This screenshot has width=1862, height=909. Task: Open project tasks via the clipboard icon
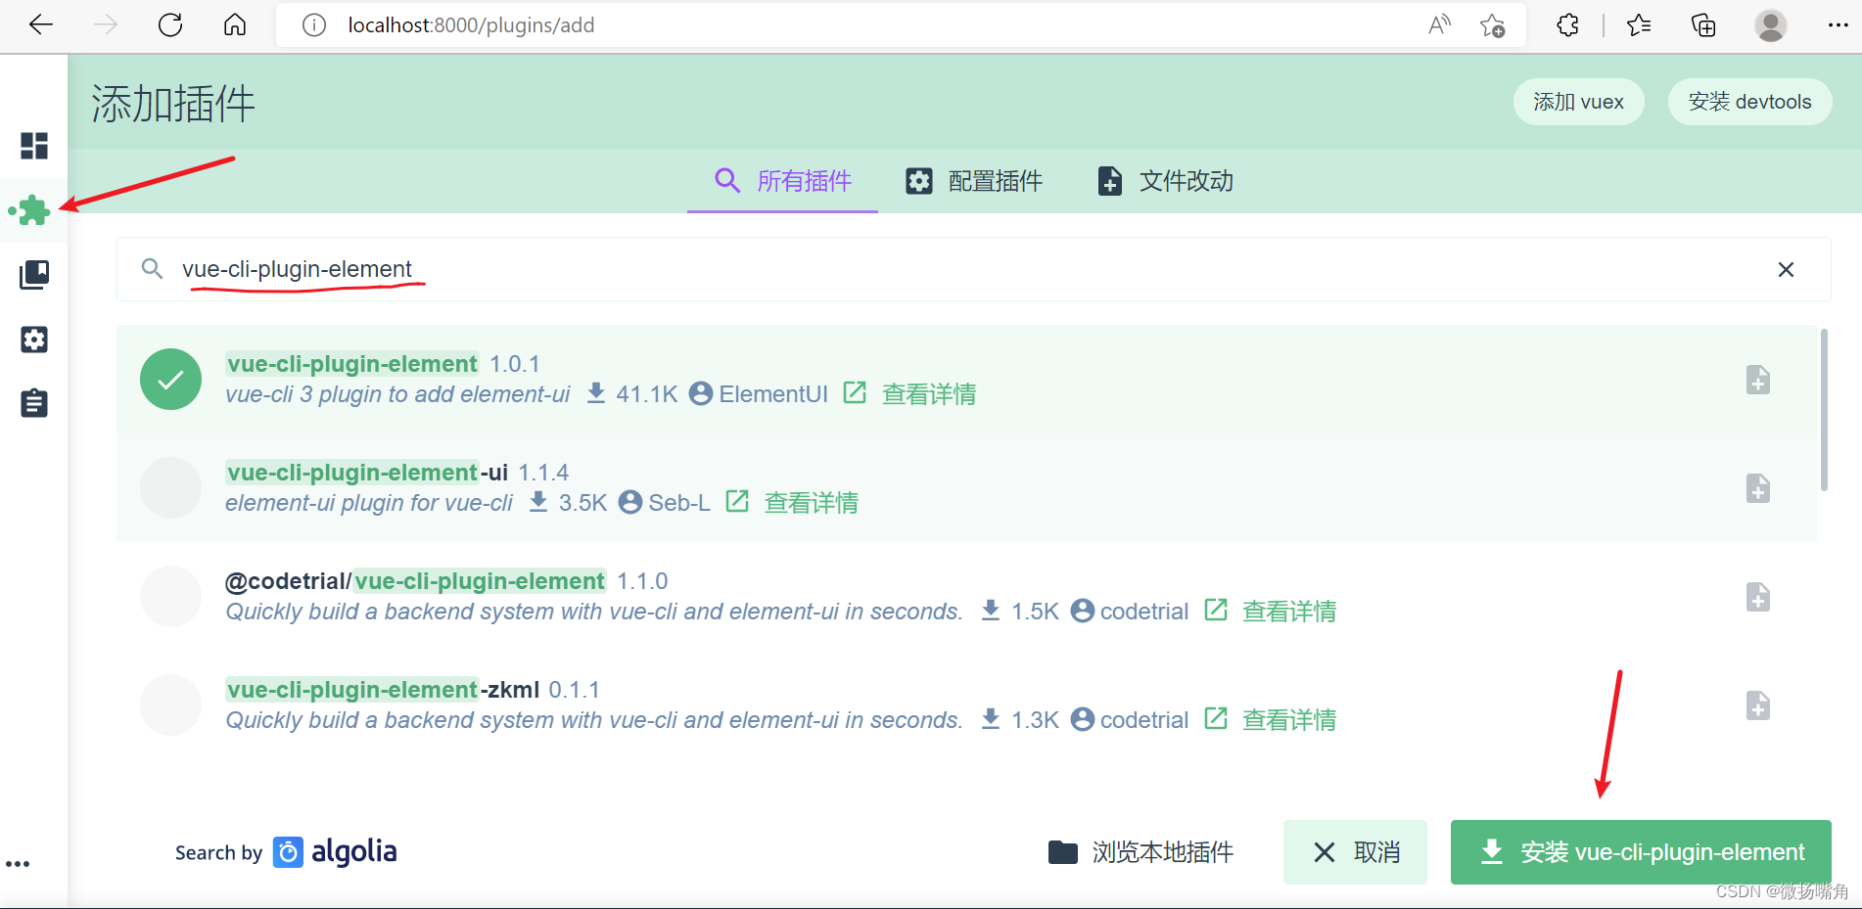pyautogui.click(x=34, y=402)
